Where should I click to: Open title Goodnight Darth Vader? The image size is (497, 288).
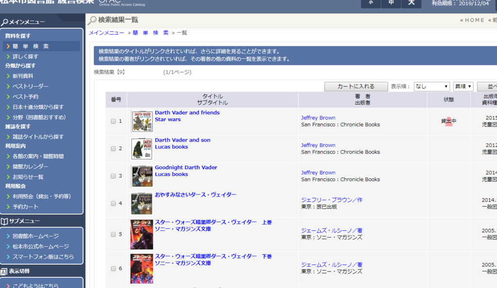click(x=186, y=167)
